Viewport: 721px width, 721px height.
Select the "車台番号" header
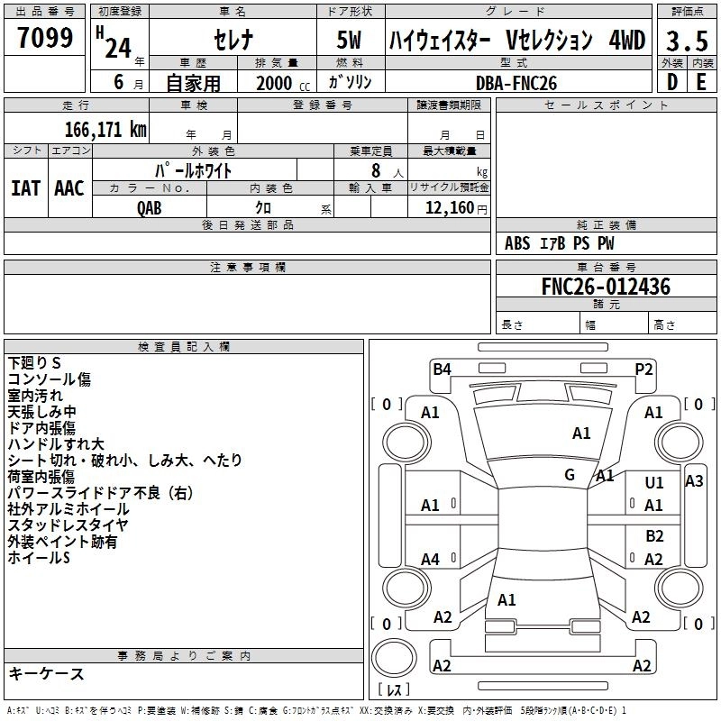pos(606,267)
